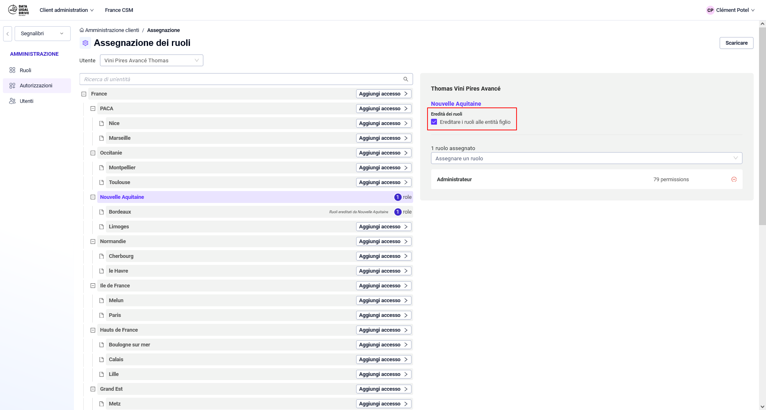Image resolution: width=766 pixels, height=410 pixels.
Task: Click the Data Legal Drive logo
Action: 19,10
